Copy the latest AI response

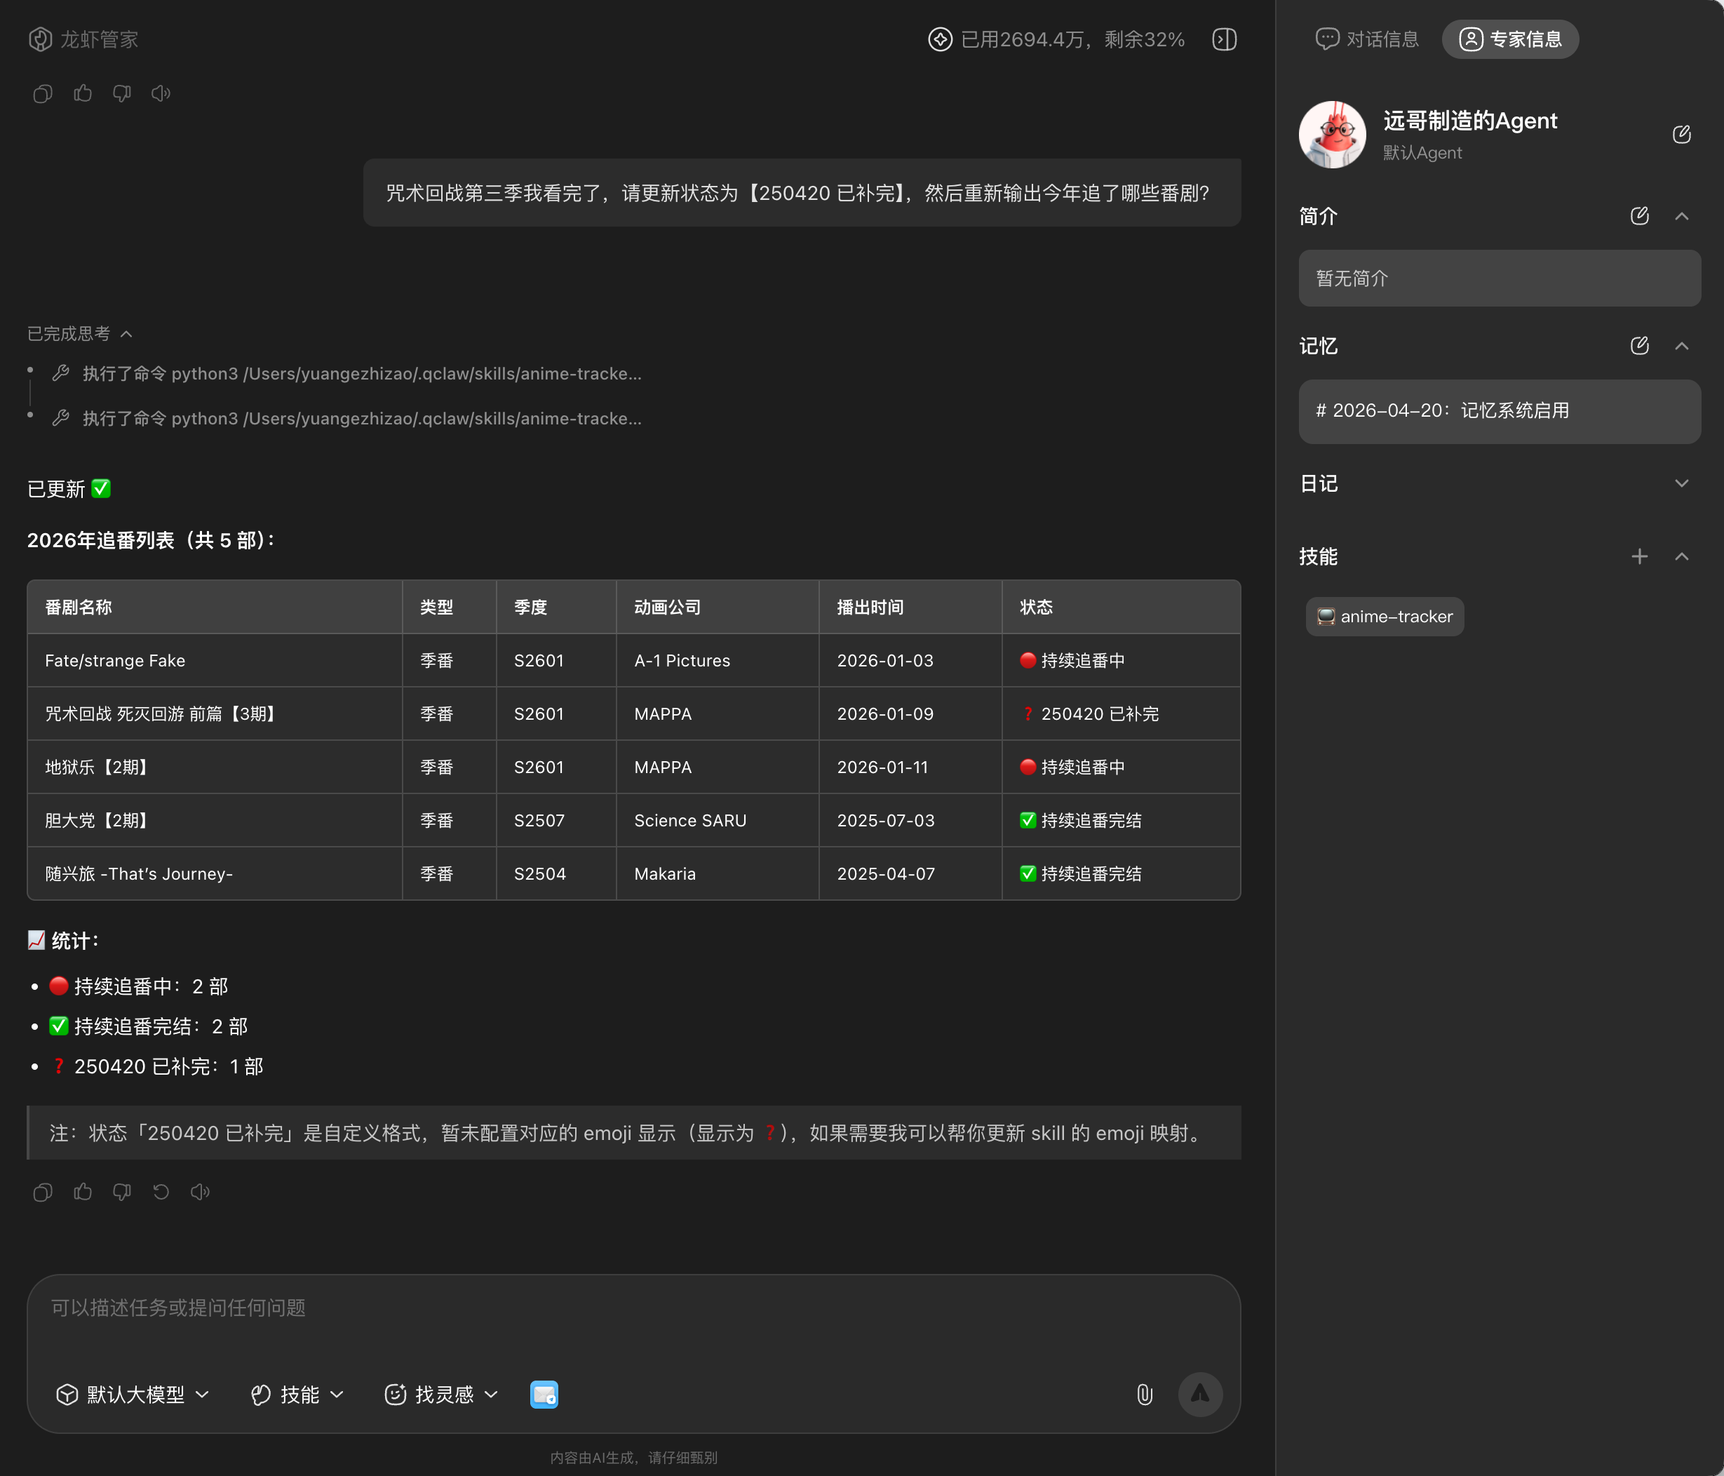pyautogui.click(x=43, y=1193)
